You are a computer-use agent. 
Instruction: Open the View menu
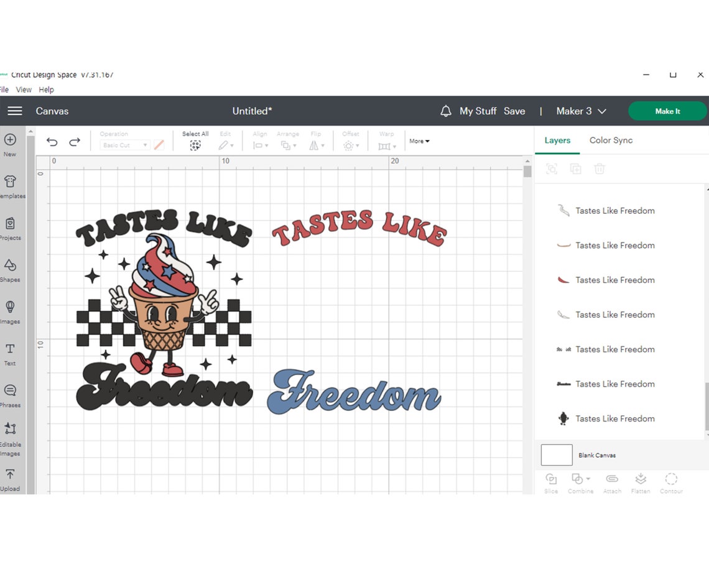pos(24,89)
